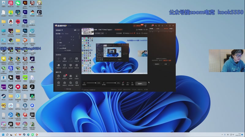Viewport: 245px width, 137px height.
Task: Click the hamburger menu icon in the title bar
Action: pyautogui.click(x=162, y=26)
